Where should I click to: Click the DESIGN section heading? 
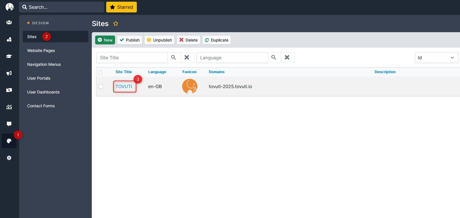(x=41, y=23)
